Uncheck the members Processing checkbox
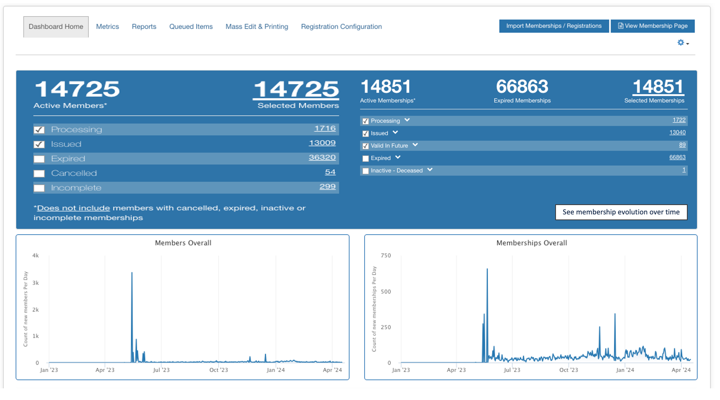Viewport: 720px width, 400px height. coord(39,130)
